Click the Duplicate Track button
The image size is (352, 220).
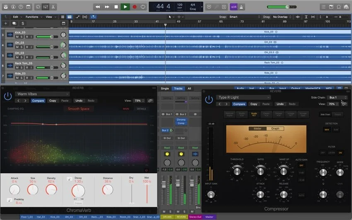click(x=14, y=23)
